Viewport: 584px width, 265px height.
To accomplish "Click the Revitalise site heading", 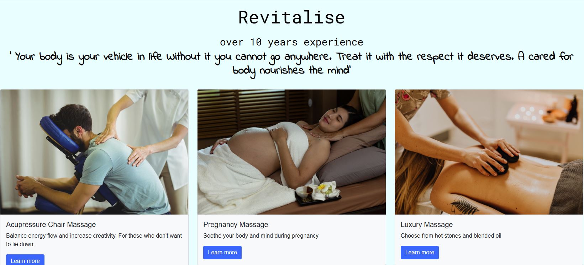I will point(292,17).
